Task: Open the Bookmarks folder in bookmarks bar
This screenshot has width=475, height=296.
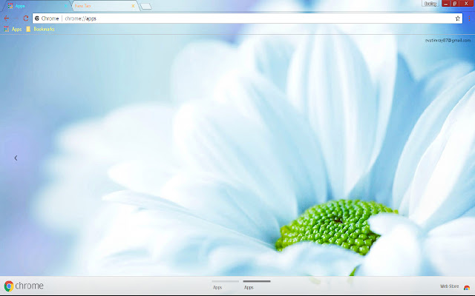Action: (40, 29)
